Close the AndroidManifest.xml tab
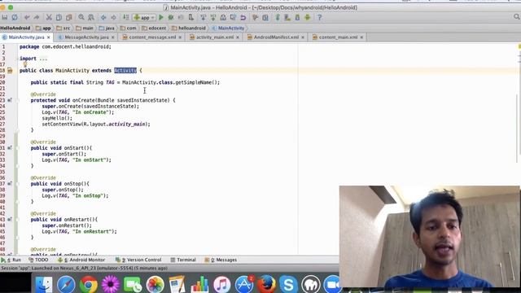The height and width of the screenshot is (293, 521). 303,37
